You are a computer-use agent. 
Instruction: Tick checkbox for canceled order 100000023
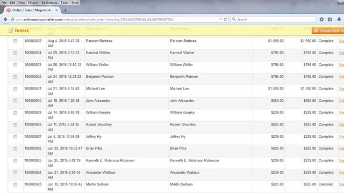[16, 184]
